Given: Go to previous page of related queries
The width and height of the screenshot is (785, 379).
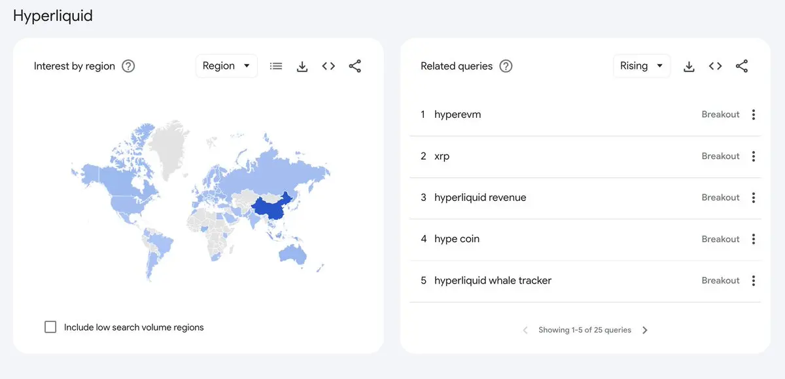Looking at the screenshot, I should click(525, 331).
